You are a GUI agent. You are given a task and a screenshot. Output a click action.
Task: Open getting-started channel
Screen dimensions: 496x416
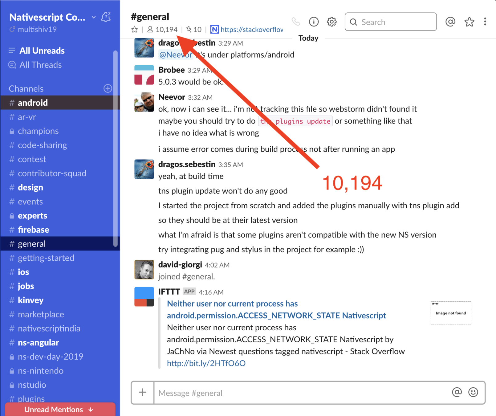(59, 258)
